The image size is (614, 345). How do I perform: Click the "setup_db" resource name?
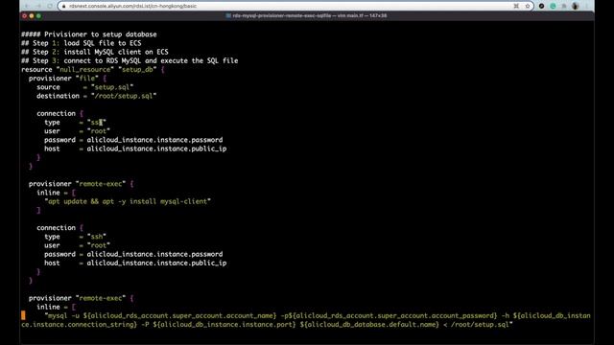pos(137,70)
